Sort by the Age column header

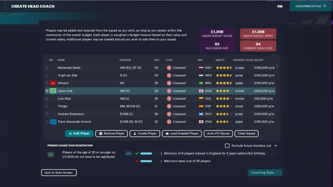pos(157,60)
